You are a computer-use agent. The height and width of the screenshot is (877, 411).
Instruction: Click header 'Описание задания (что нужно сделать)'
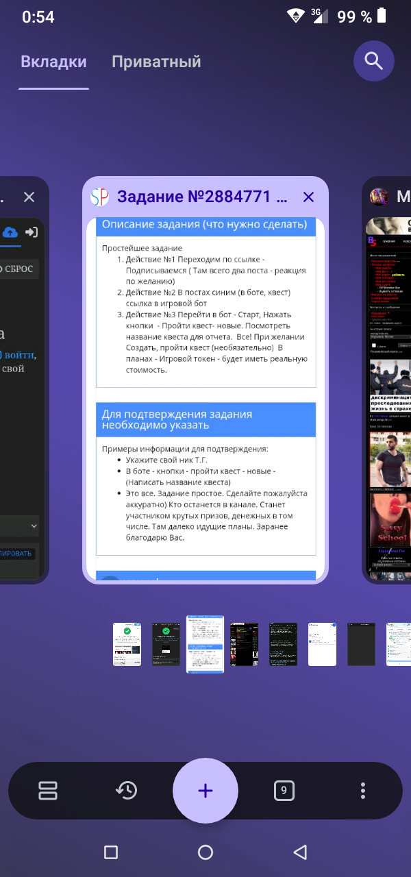pos(206,226)
